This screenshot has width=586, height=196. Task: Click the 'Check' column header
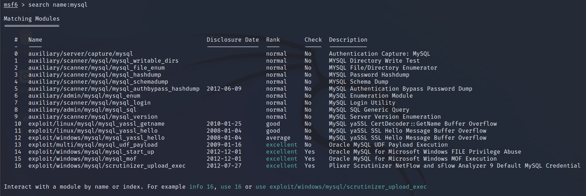tap(313, 40)
